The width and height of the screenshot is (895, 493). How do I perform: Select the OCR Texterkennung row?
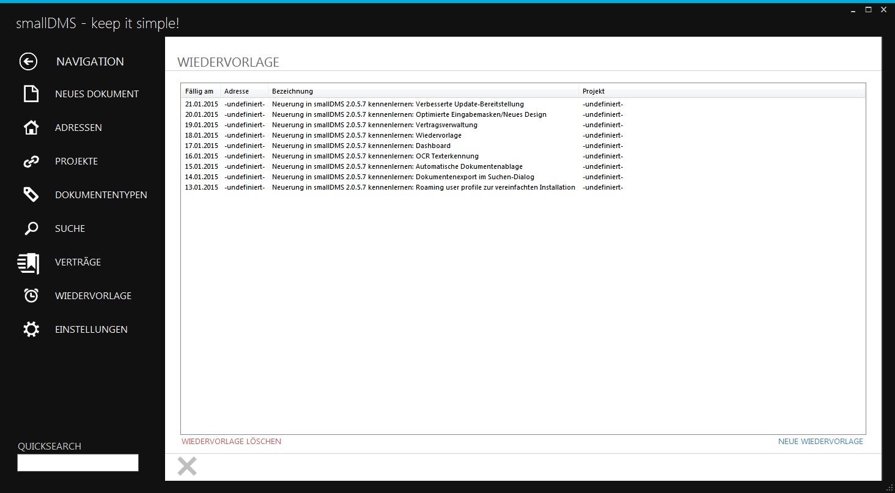(x=523, y=157)
